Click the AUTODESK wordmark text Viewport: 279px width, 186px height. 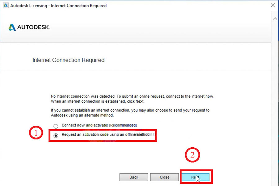(33, 27)
